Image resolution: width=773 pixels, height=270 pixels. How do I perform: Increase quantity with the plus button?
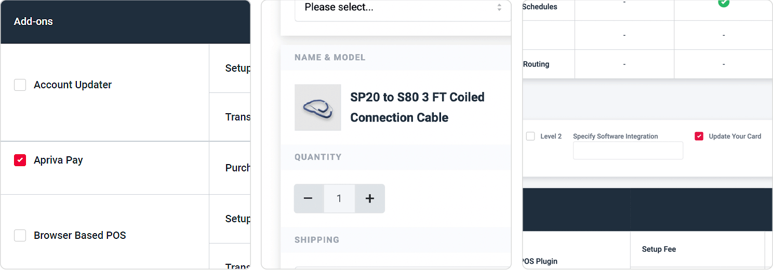pos(370,198)
